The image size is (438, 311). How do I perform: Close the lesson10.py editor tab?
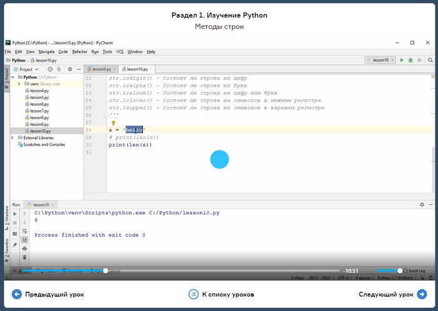151,69
